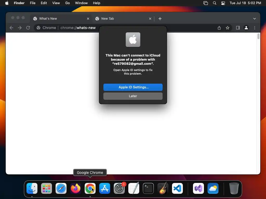The width and height of the screenshot is (266, 199).
Task: Bookmark this page with the star icon
Action: point(228,28)
